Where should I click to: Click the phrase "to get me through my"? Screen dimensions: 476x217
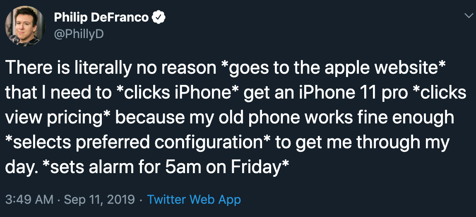[363, 143]
